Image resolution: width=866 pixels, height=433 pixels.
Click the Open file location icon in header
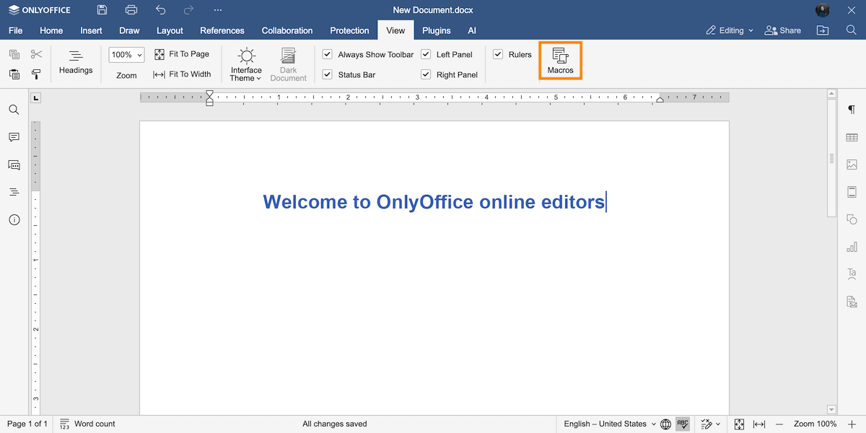[822, 30]
